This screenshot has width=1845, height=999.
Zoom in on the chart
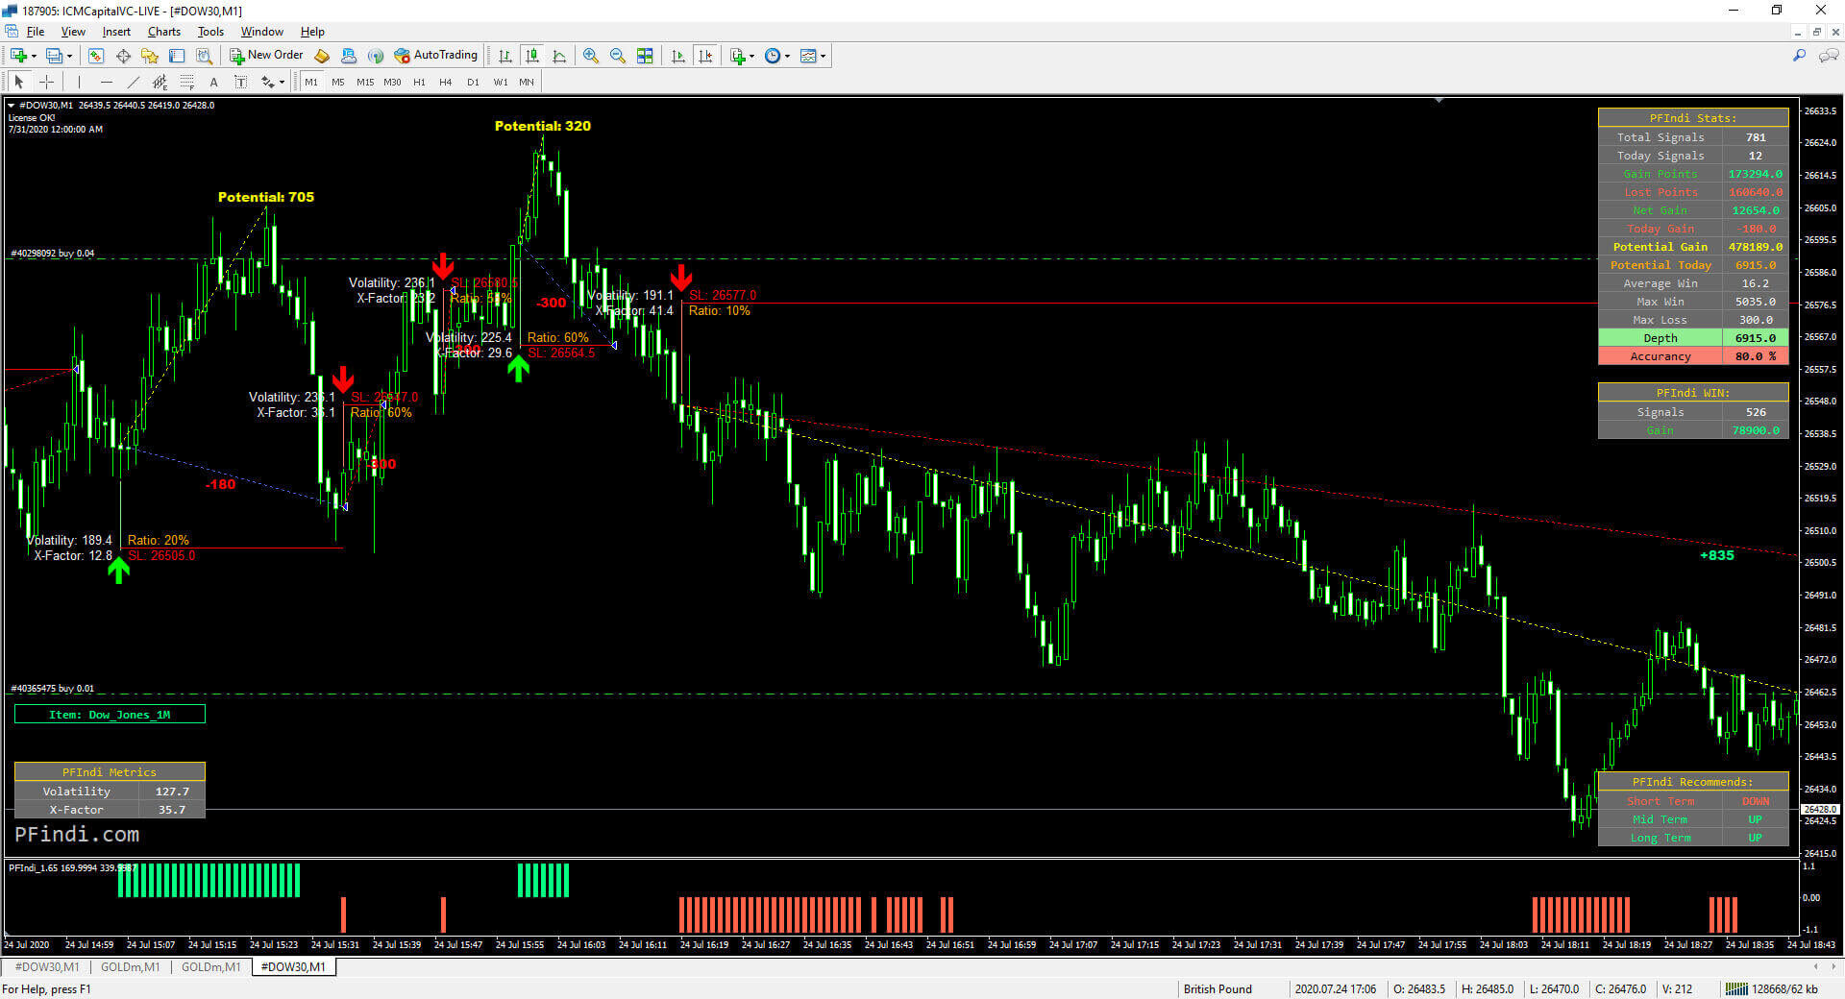(590, 56)
